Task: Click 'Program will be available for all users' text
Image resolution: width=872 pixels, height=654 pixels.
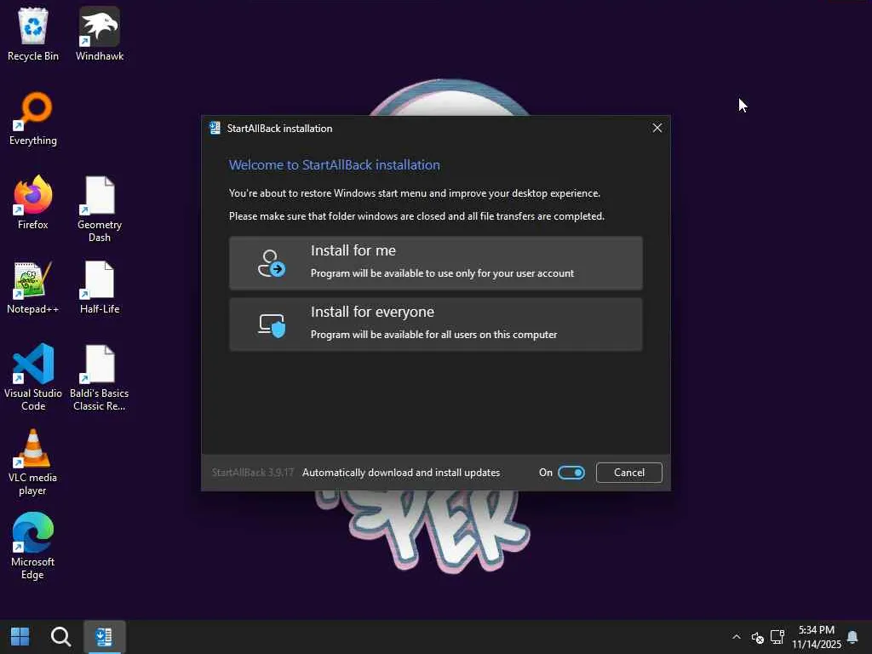Action: pos(433,335)
